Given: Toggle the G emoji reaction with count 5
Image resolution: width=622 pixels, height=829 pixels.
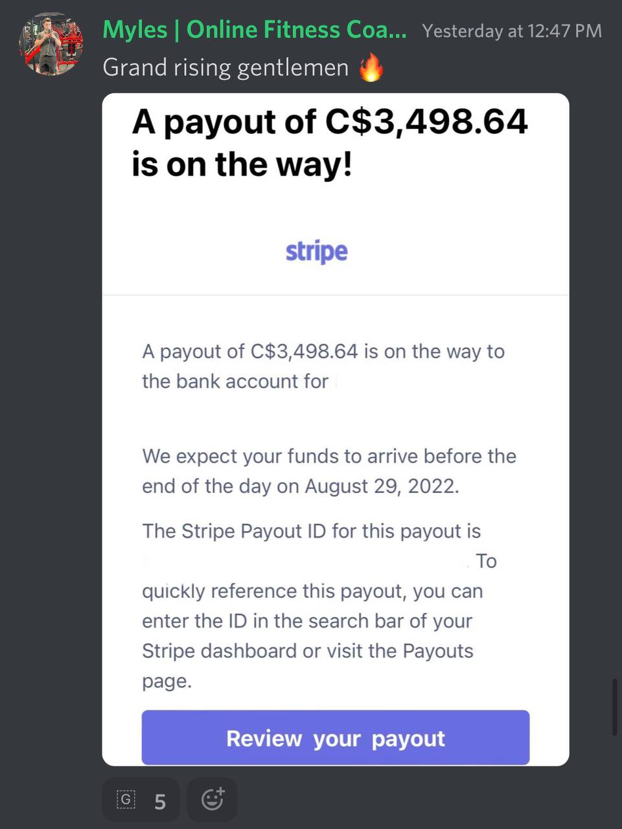Looking at the screenshot, I should [x=141, y=800].
